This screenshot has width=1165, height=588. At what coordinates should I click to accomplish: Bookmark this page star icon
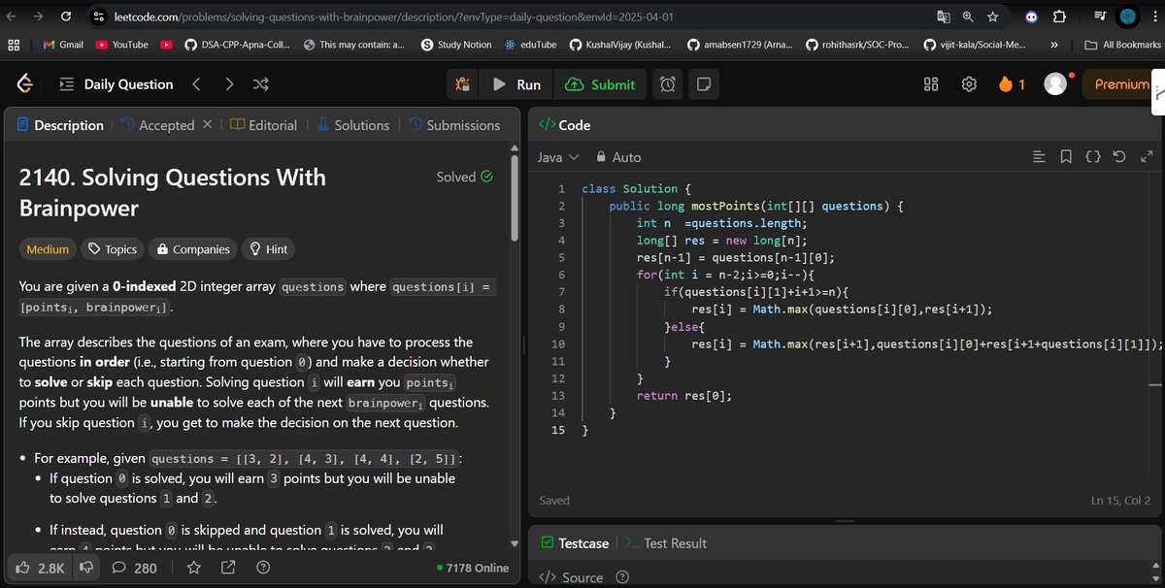pos(992,16)
